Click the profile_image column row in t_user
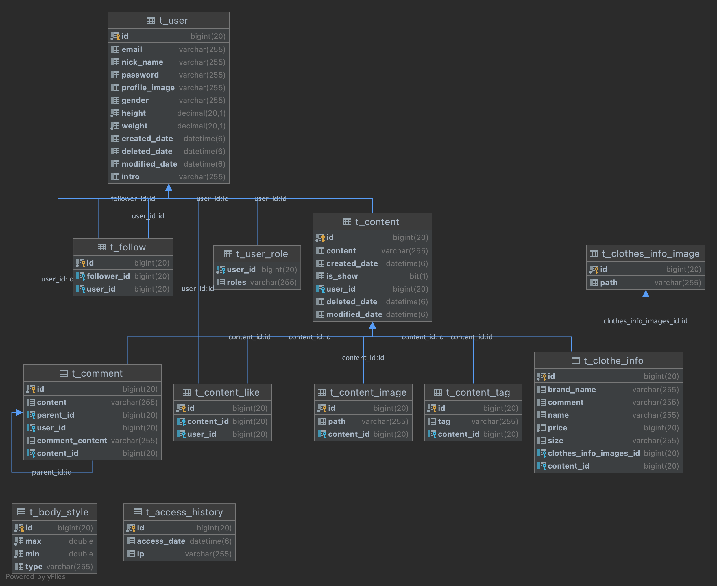This screenshot has width=717, height=586. (x=168, y=88)
